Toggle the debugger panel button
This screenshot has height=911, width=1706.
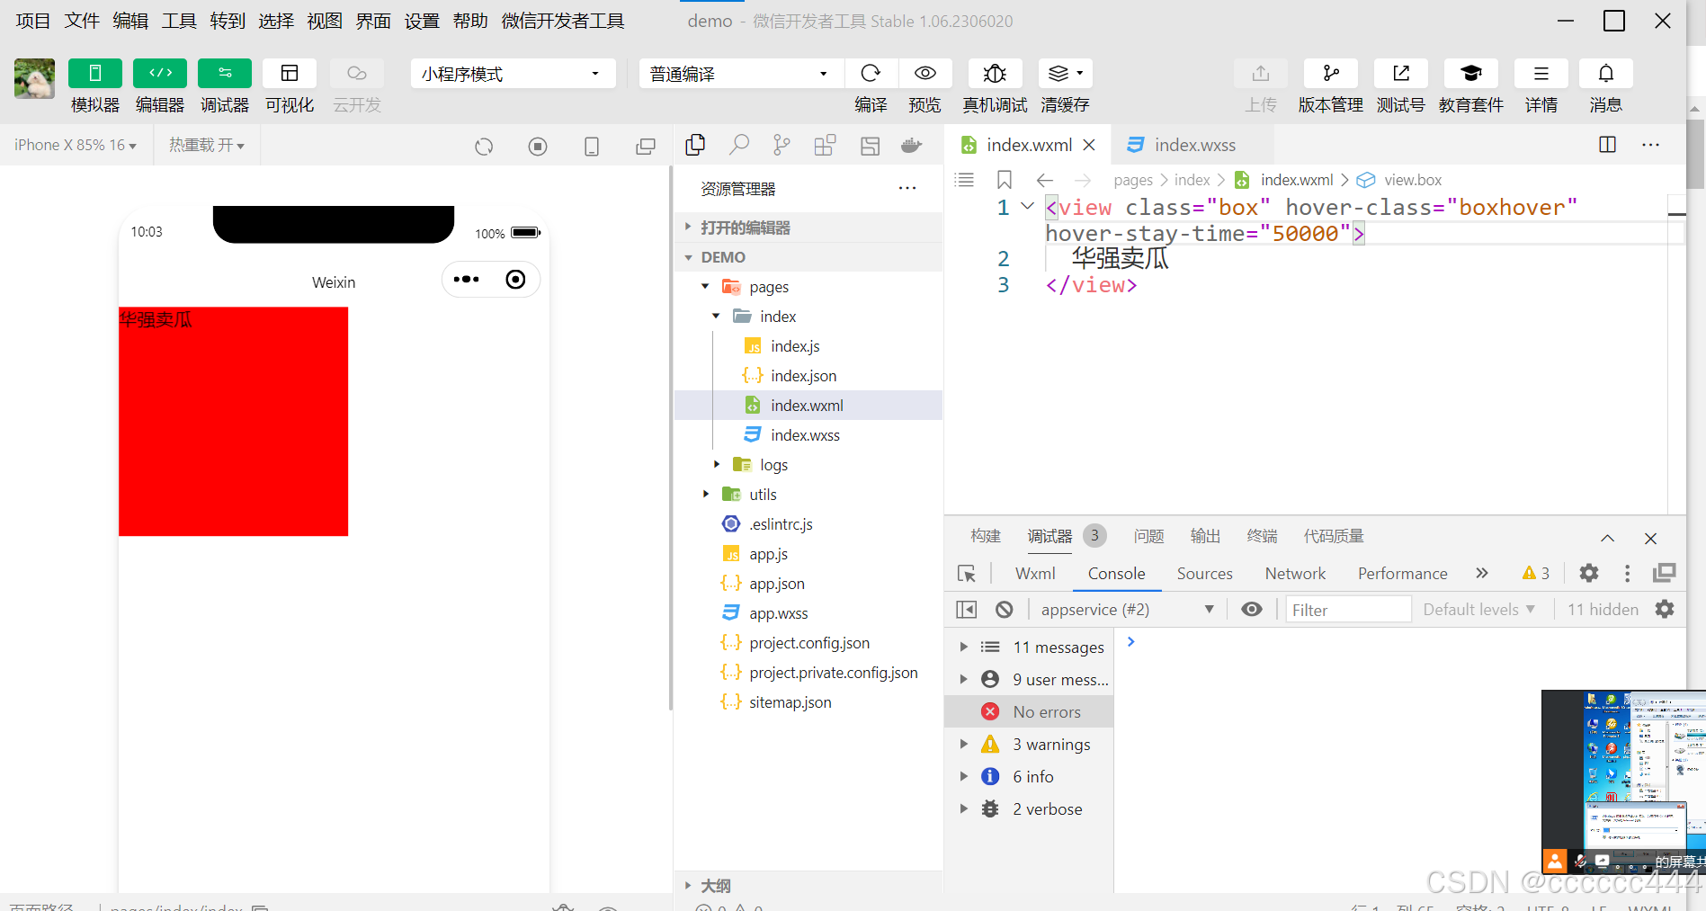[225, 73]
